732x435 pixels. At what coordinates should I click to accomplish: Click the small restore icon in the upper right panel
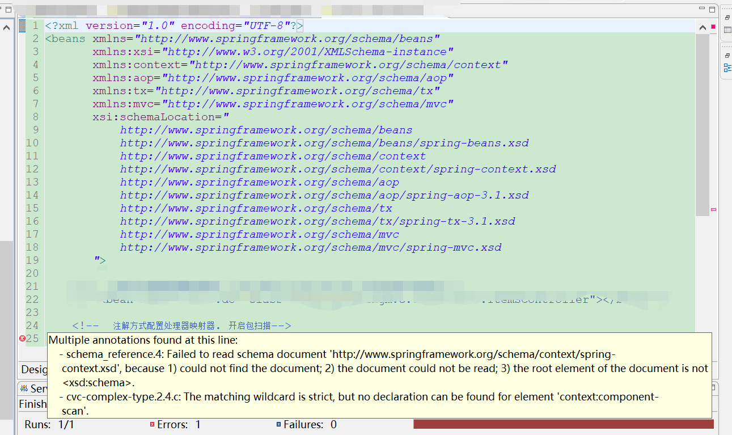(x=727, y=18)
